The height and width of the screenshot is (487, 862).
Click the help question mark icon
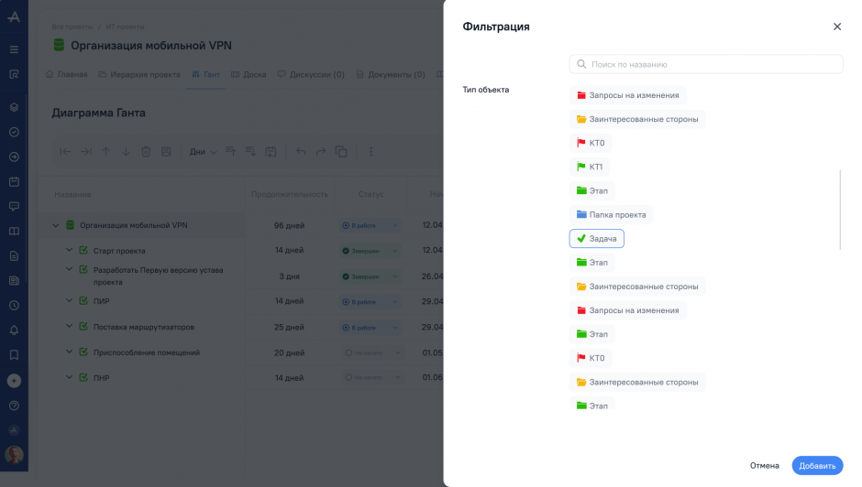(14, 406)
